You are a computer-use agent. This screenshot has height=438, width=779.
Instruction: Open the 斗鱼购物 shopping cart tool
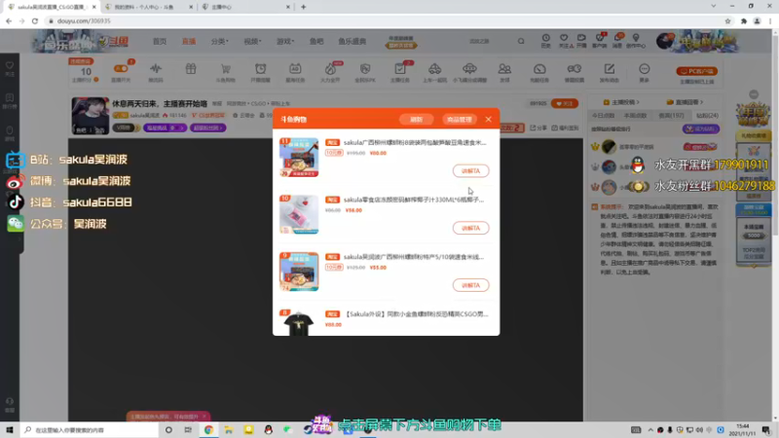pyautogui.click(x=226, y=71)
